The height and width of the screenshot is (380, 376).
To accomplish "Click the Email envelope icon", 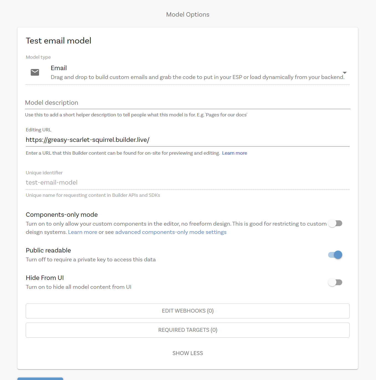I will click(x=35, y=72).
